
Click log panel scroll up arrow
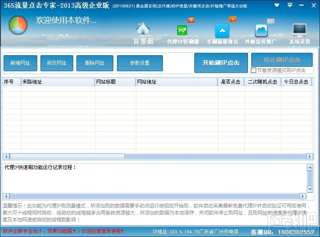click(310, 168)
